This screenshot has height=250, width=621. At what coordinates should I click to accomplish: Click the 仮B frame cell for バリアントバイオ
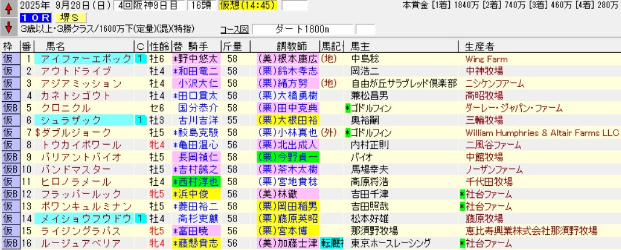click(10, 157)
